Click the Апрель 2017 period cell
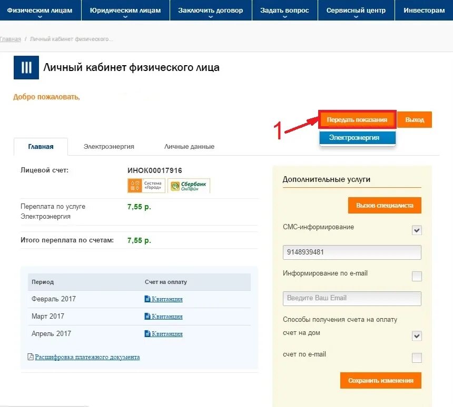 click(51, 333)
